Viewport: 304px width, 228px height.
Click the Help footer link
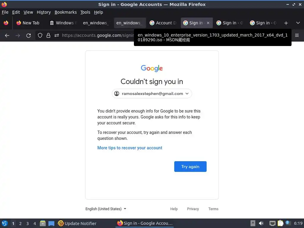(x=174, y=209)
